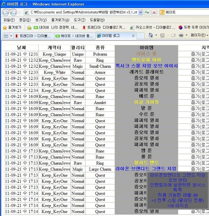Click the 퀄리티 column header
Viewport: 209px width, 216px height.
point(78,48)
